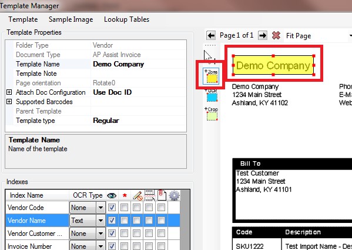This screenshot has height=250, width=352.
Task: Click the red X delete icon
Action: [x=276, y=35]
